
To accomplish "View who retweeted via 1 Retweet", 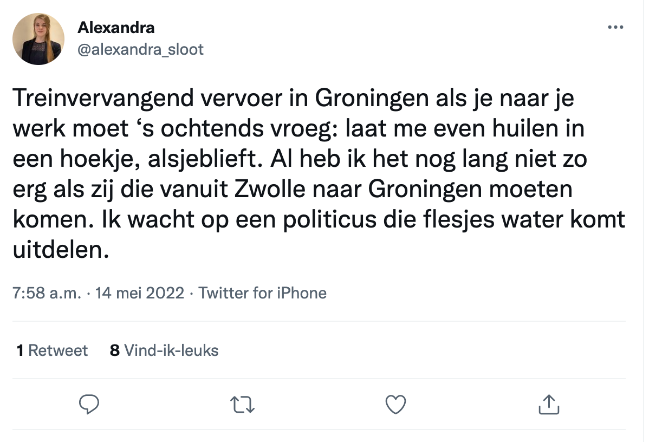I will coord(52,350).
